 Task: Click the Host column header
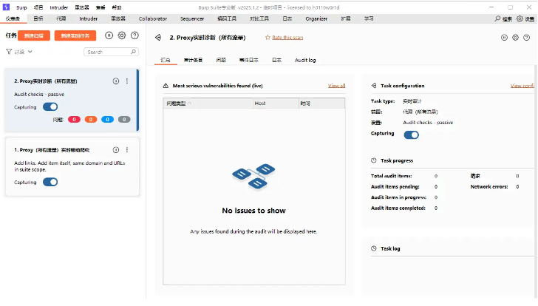[276, 103]
